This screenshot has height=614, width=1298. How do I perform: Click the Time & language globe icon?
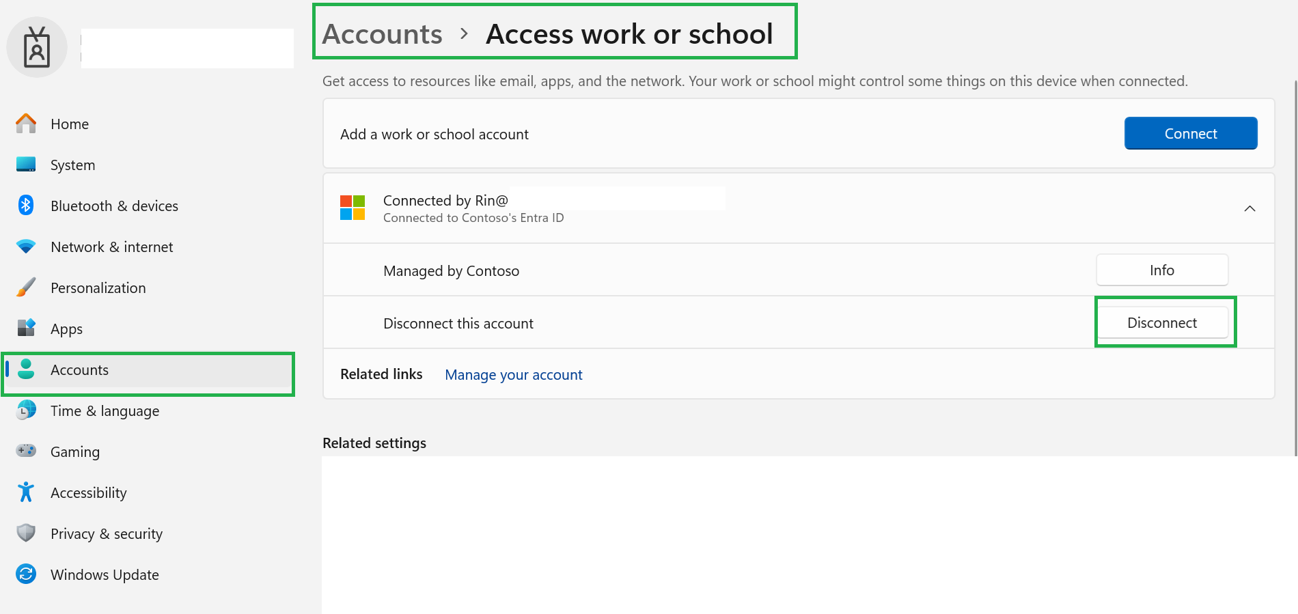point(26,410)
